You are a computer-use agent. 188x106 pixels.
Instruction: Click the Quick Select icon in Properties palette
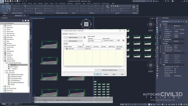[x=186, y=21]
